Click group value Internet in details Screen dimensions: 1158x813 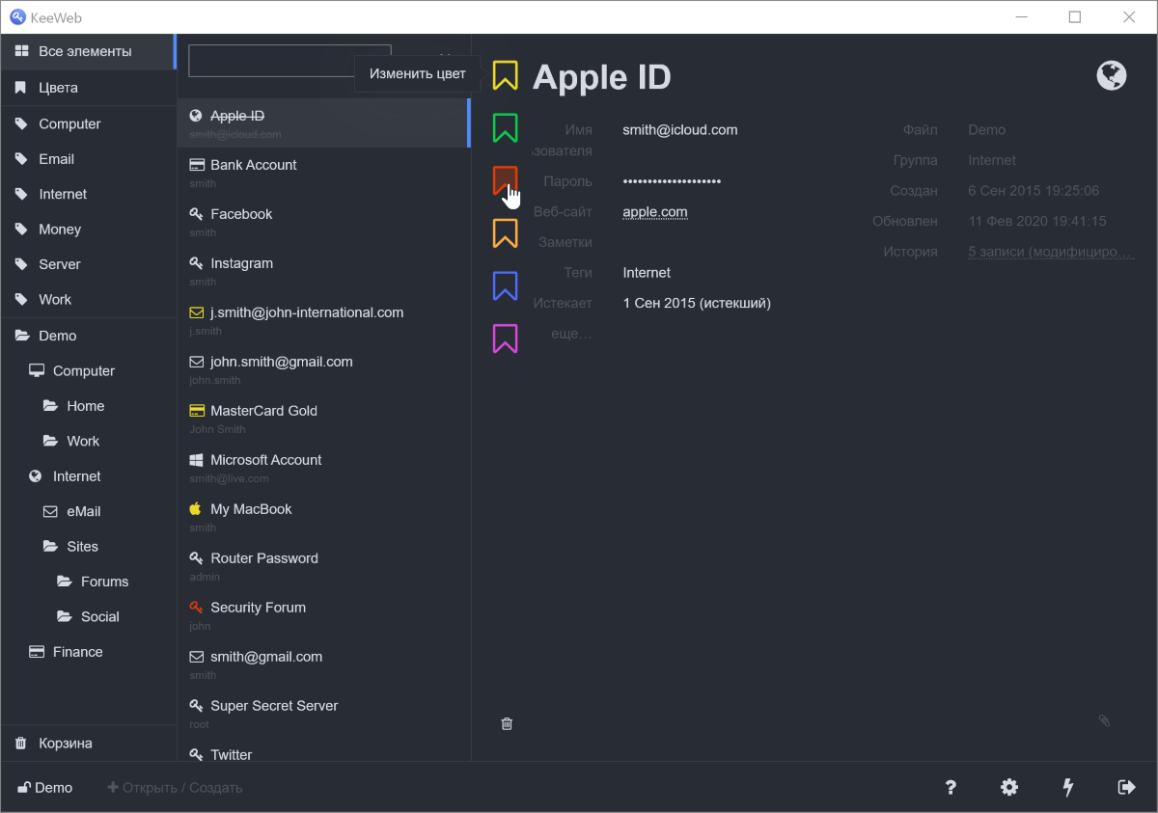pyautogui.click(x=992, y=161)
